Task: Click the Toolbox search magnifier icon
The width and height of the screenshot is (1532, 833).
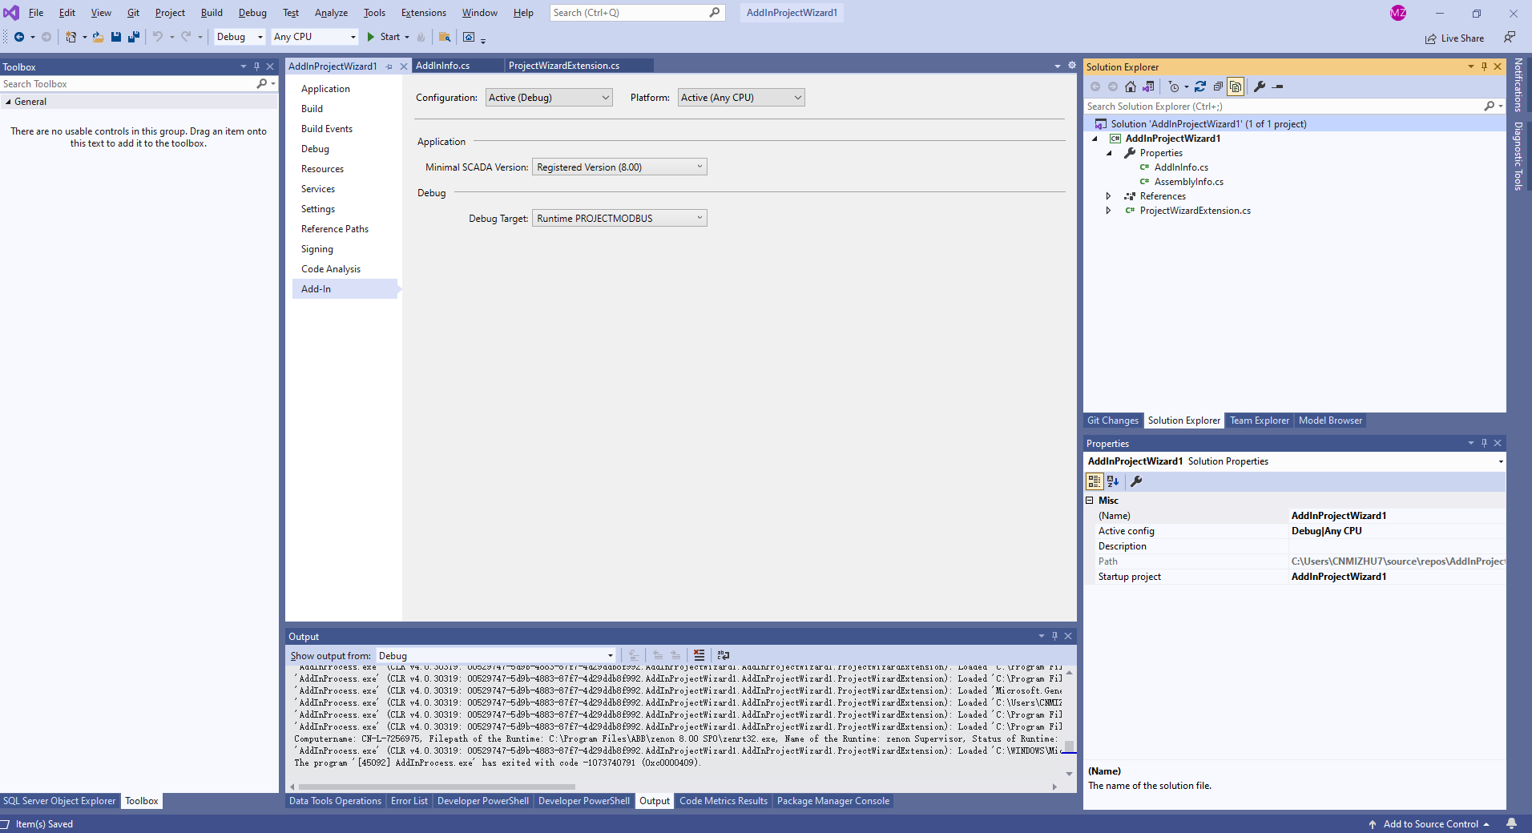Action: click(261, 83)
